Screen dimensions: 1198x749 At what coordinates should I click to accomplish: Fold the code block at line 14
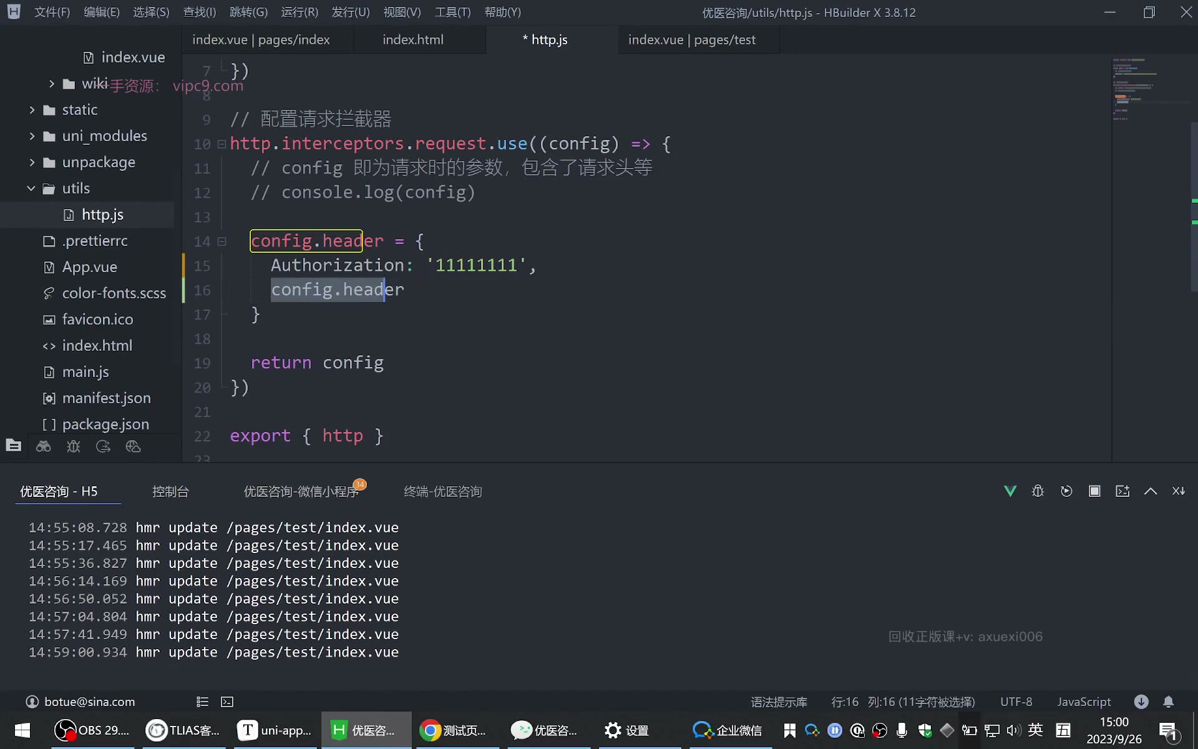(x=222, y=242)
